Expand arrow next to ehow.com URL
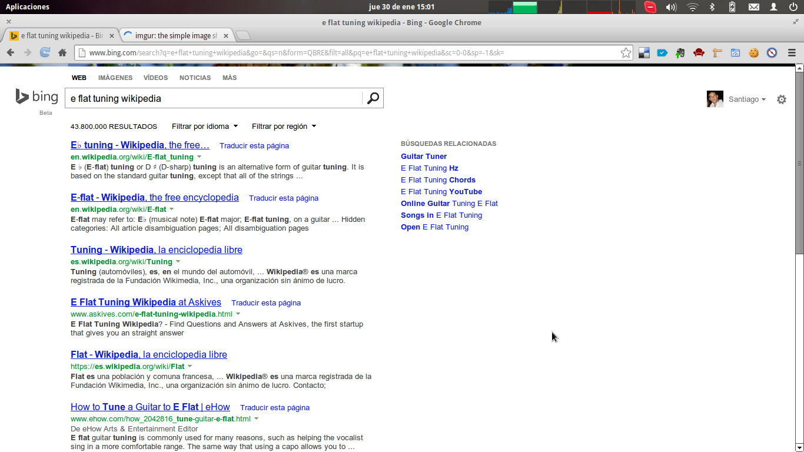The image size is (804, 452). pos(256,418)
